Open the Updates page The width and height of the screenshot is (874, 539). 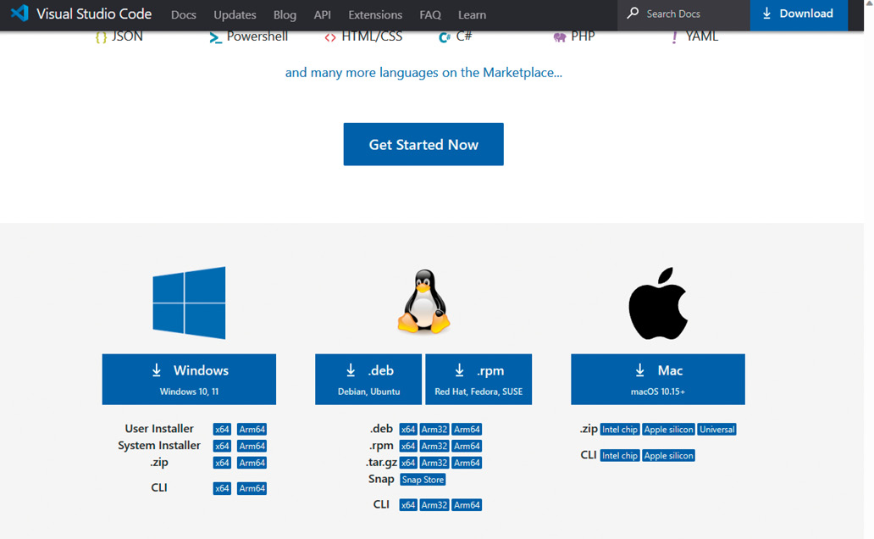pos(235,15)
